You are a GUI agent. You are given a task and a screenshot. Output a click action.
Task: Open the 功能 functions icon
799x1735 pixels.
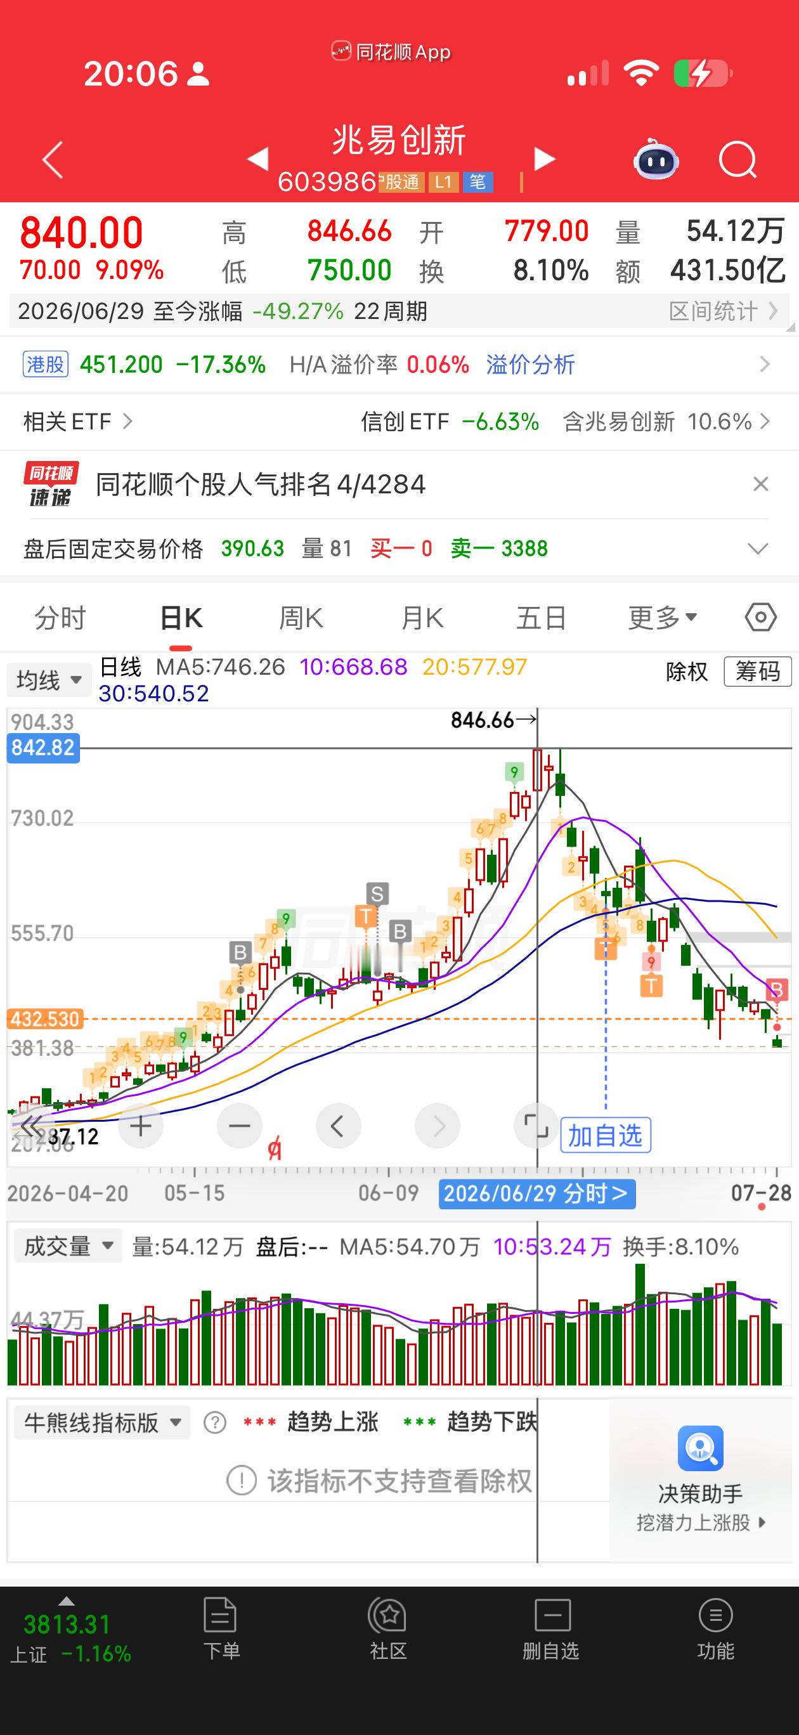pos(715,1629)
